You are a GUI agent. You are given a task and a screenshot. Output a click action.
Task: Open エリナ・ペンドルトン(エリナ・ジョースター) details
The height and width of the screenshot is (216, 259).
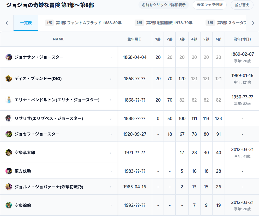tap(57, 100)
